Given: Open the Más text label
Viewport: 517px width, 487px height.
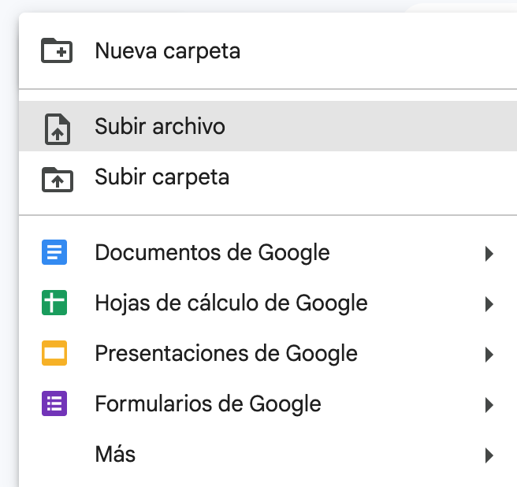Looking at the screenshot, I should (115, 455).
